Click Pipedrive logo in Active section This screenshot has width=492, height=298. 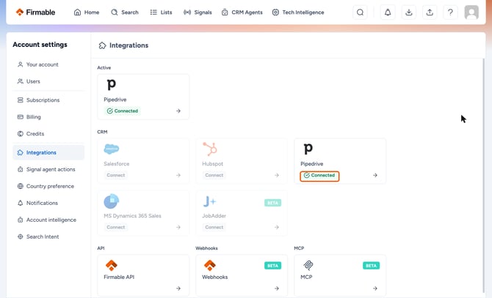[x=112, y=84]
